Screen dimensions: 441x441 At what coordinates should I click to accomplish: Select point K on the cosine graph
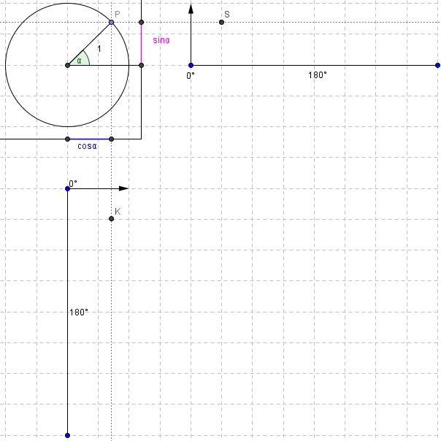point(111,218)
